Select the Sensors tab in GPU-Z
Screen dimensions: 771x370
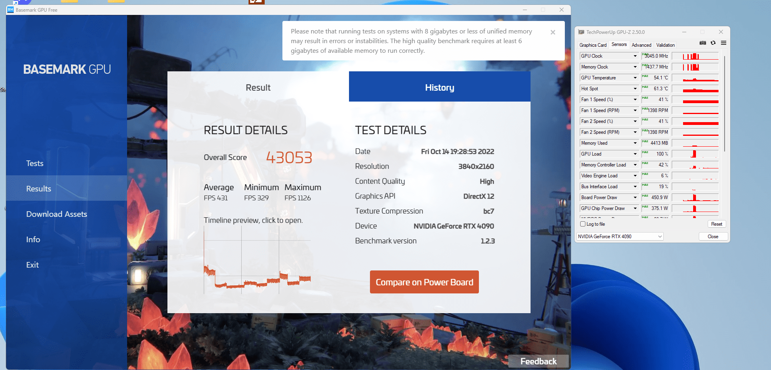(619, 44)
